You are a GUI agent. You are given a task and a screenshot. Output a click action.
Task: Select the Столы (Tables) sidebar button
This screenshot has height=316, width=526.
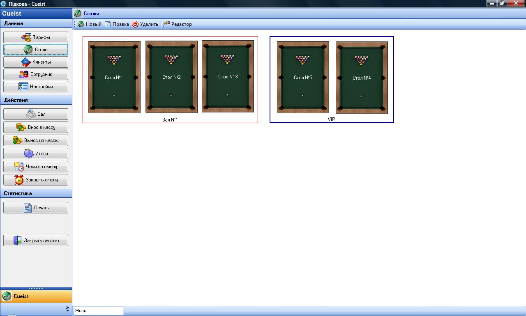[36, 50]
